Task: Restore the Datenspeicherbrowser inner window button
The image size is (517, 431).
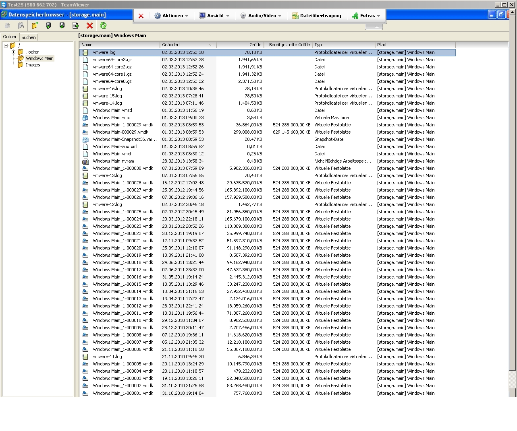Action: [x=501, y=14]
